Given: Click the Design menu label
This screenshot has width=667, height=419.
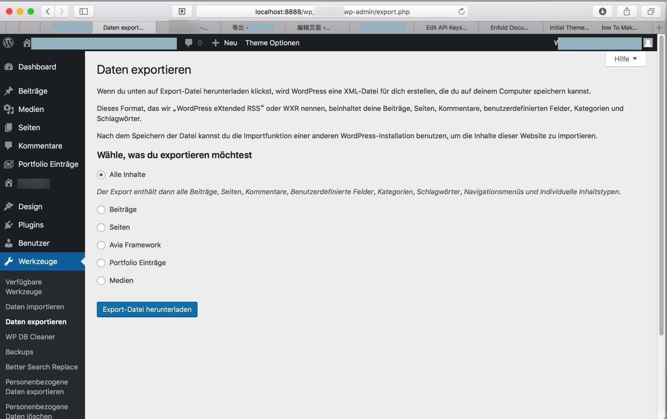Looking at the screenshot, I should click(30, 207).
